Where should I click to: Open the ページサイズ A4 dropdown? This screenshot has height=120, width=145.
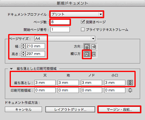[65, 39]
